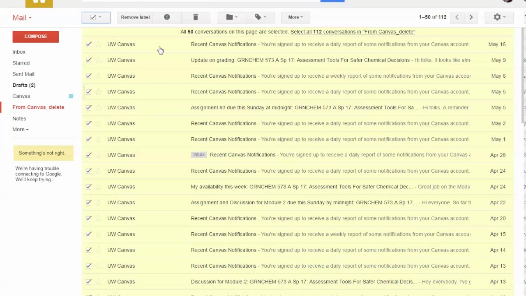Star the May 5 Recent Canvas Notifications email
Screen dimensions: 526x296
98,92
